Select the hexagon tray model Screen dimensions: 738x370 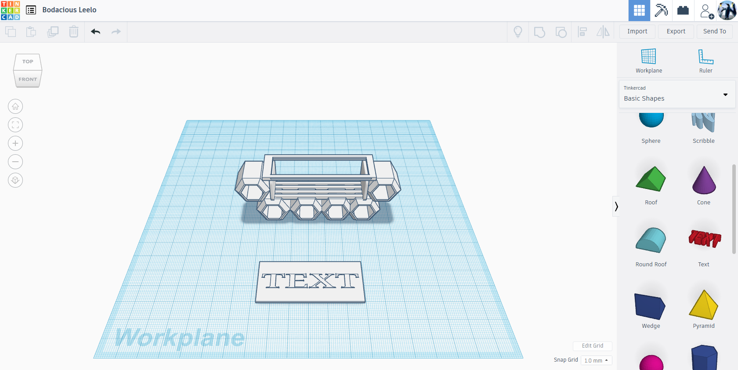tap(318, 187)
